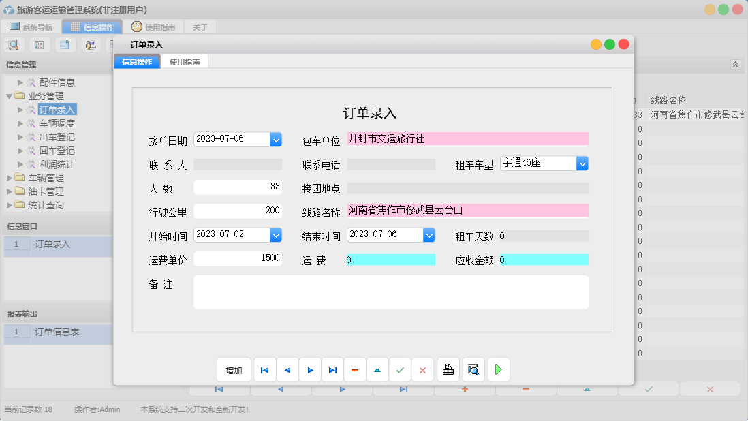Move to the next record
The height and width of the screenshot is (421, 748).
pos(310,369)
